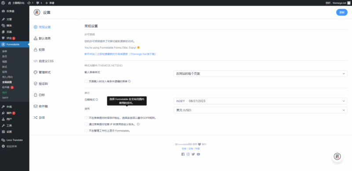Click the Formidable logo beside 设置 heading
This screenshot has width=352, height=171.
pos(37,13)
